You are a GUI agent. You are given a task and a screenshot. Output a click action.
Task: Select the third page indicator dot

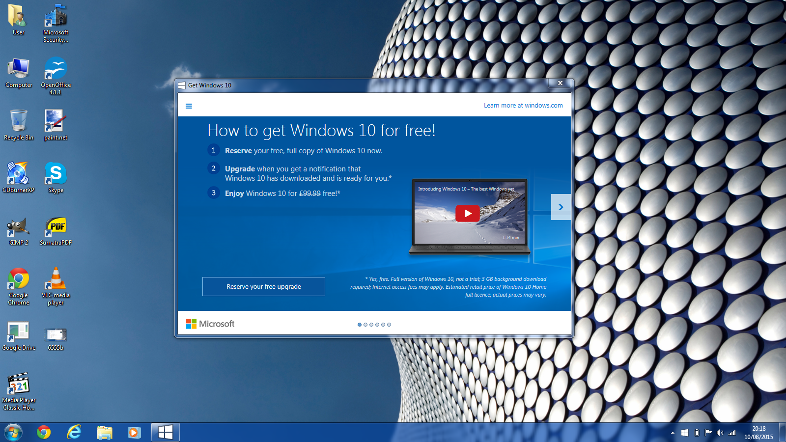pyautogui.click(x=371, y=325)
